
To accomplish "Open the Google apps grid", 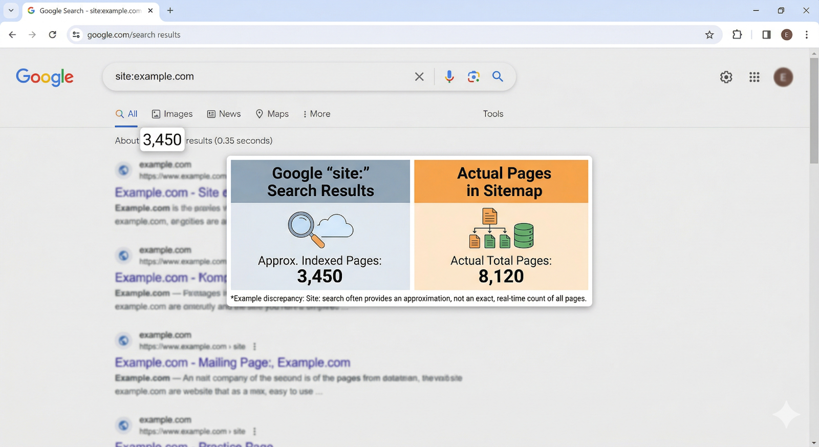I will (x=754, y=77).
